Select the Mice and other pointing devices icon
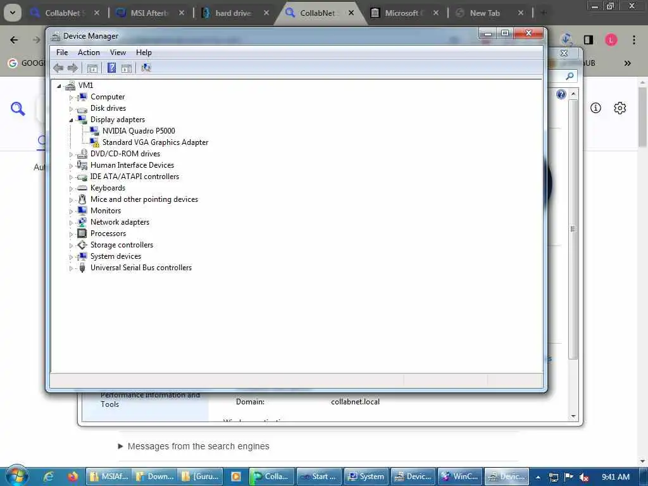 (x=82, y=199)
